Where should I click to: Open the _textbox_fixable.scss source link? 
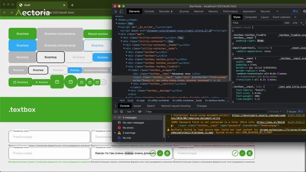click(292, 35)
